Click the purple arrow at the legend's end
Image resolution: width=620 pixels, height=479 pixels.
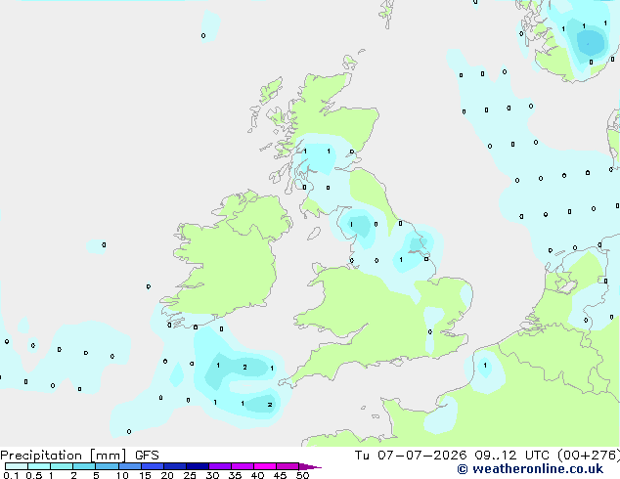tap(310, 466)
